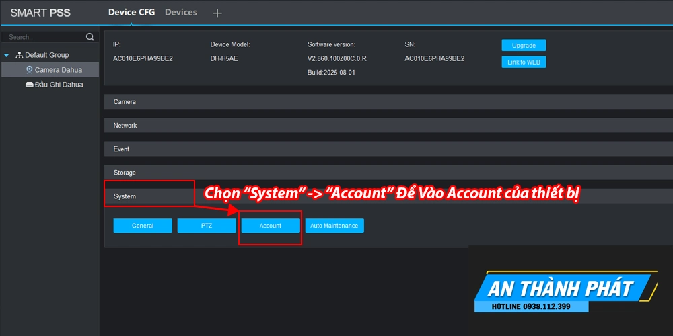Collapse the Default Group tree arrow

7,55
